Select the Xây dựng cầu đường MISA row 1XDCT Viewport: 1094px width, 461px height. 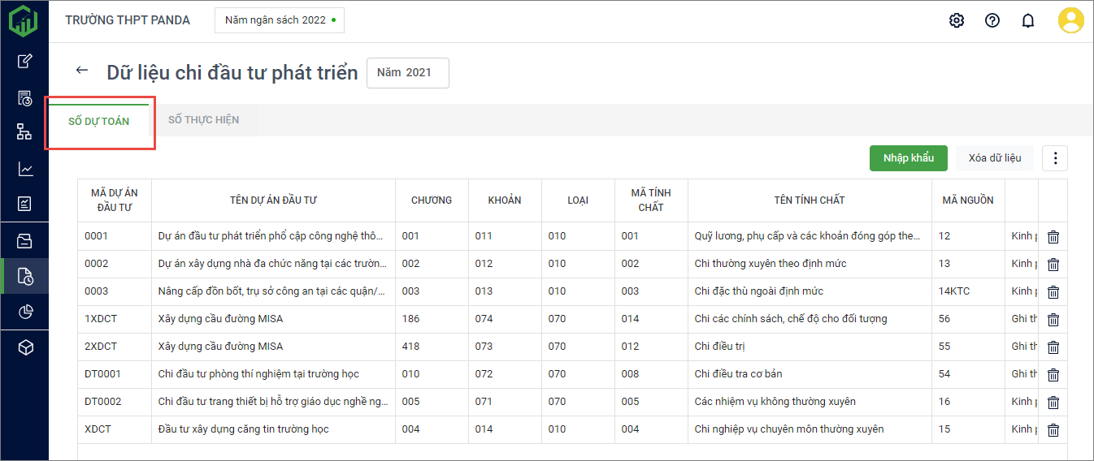click(x=220, y=319)
